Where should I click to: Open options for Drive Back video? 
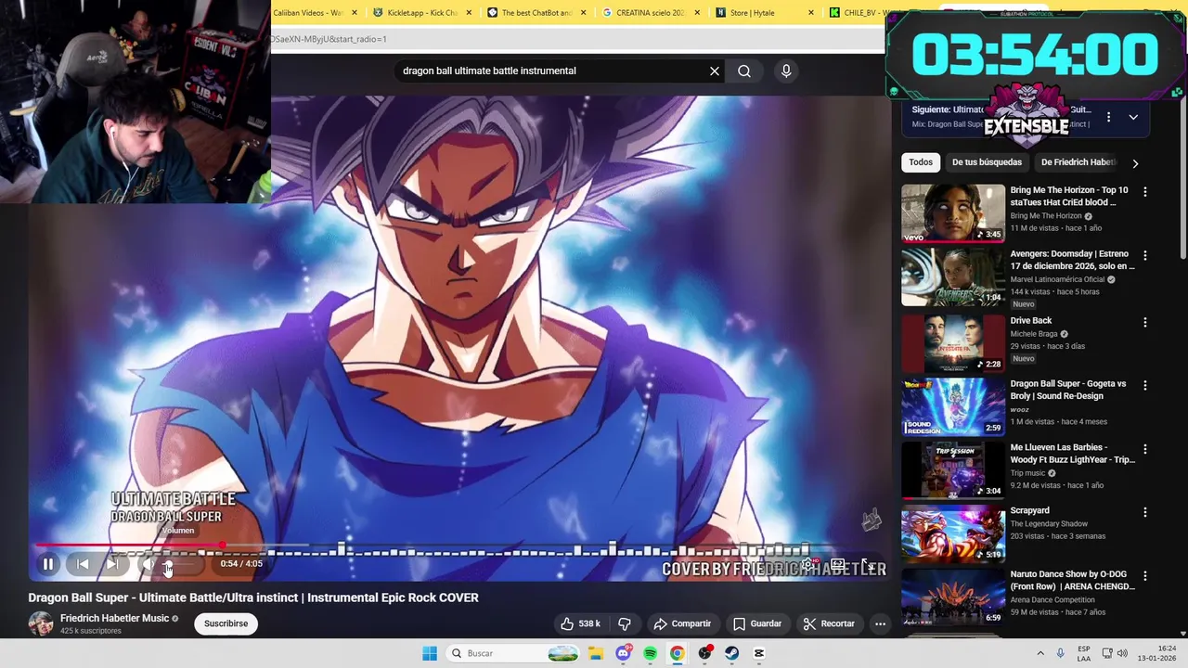click(1144, 322)
